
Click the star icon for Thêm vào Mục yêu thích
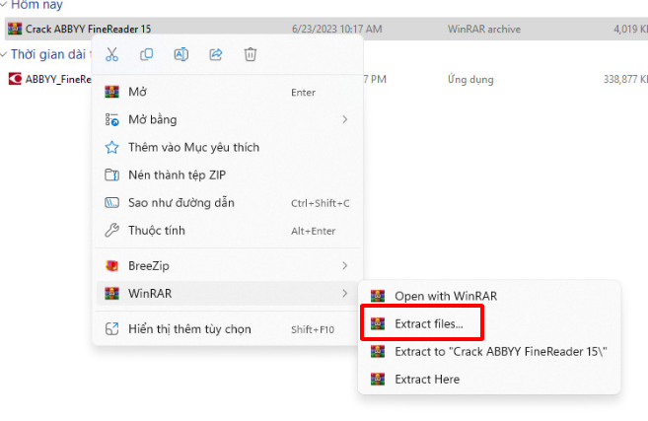(111, 148)
